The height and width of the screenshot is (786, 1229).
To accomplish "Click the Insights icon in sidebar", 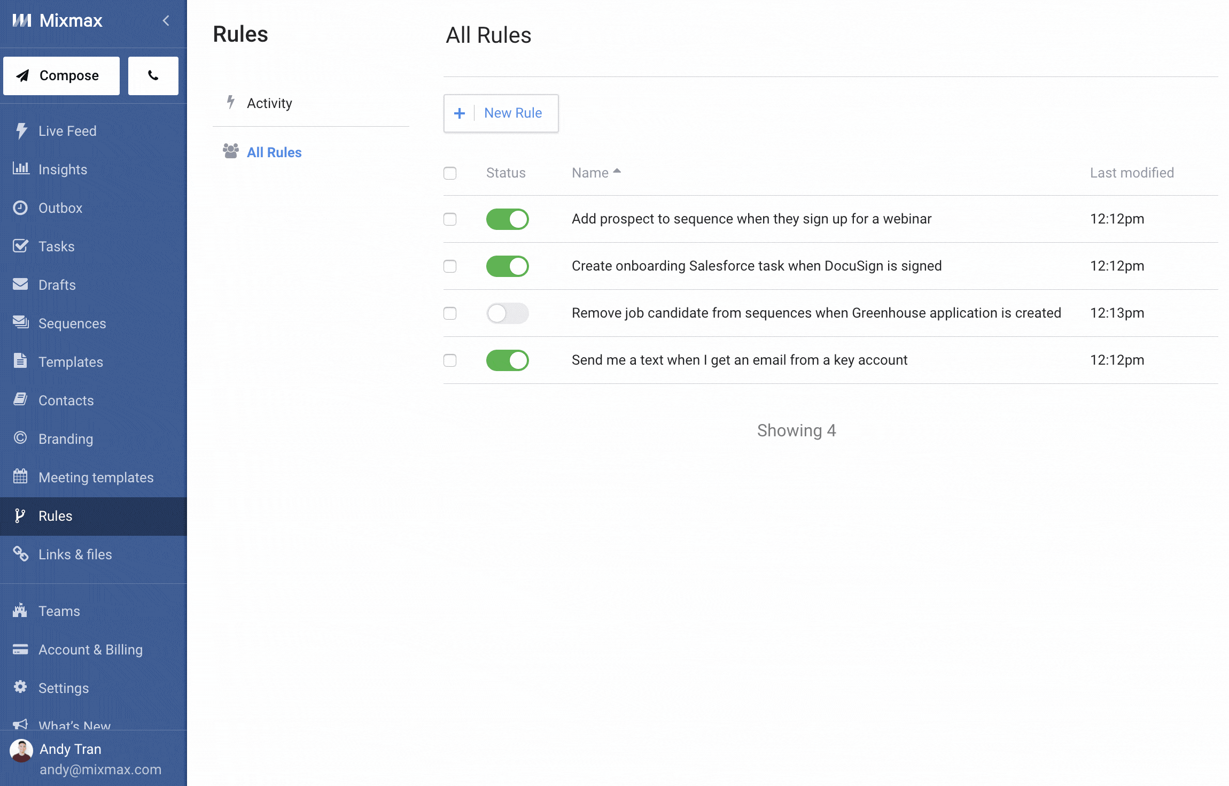I will pyautogui.click(x=21, y=168).
